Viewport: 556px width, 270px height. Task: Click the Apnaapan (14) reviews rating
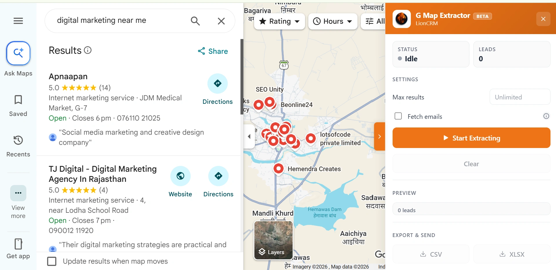80,88
